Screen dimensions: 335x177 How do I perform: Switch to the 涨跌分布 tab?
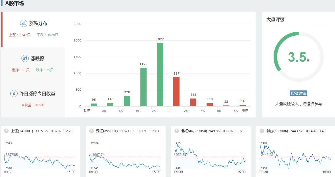(38, 24)
